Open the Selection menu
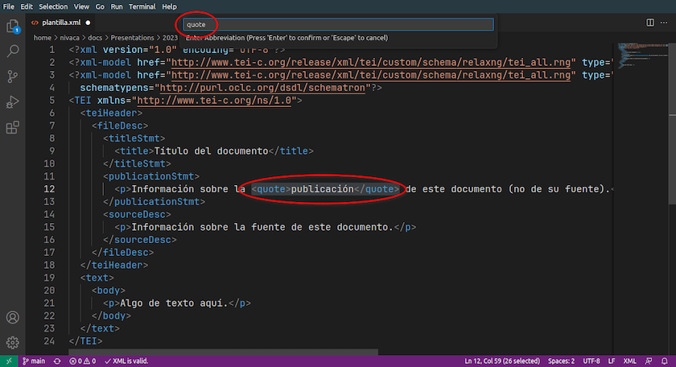Image resolution: width=676 pixels, height=367 pixels. pyautogui.click(x=53, y=6)
